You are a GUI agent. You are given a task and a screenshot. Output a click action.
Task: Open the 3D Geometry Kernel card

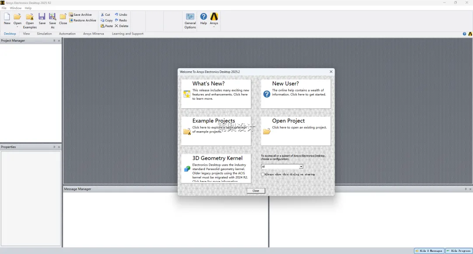(216, 168)
